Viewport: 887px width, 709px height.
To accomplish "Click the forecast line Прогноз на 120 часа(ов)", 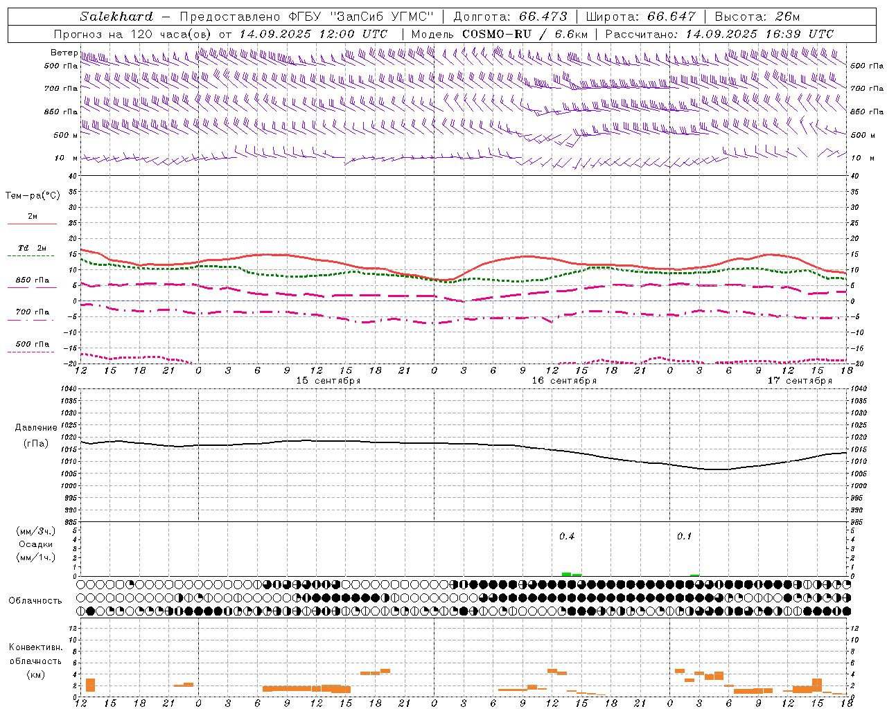I will [x=133, y=34].
